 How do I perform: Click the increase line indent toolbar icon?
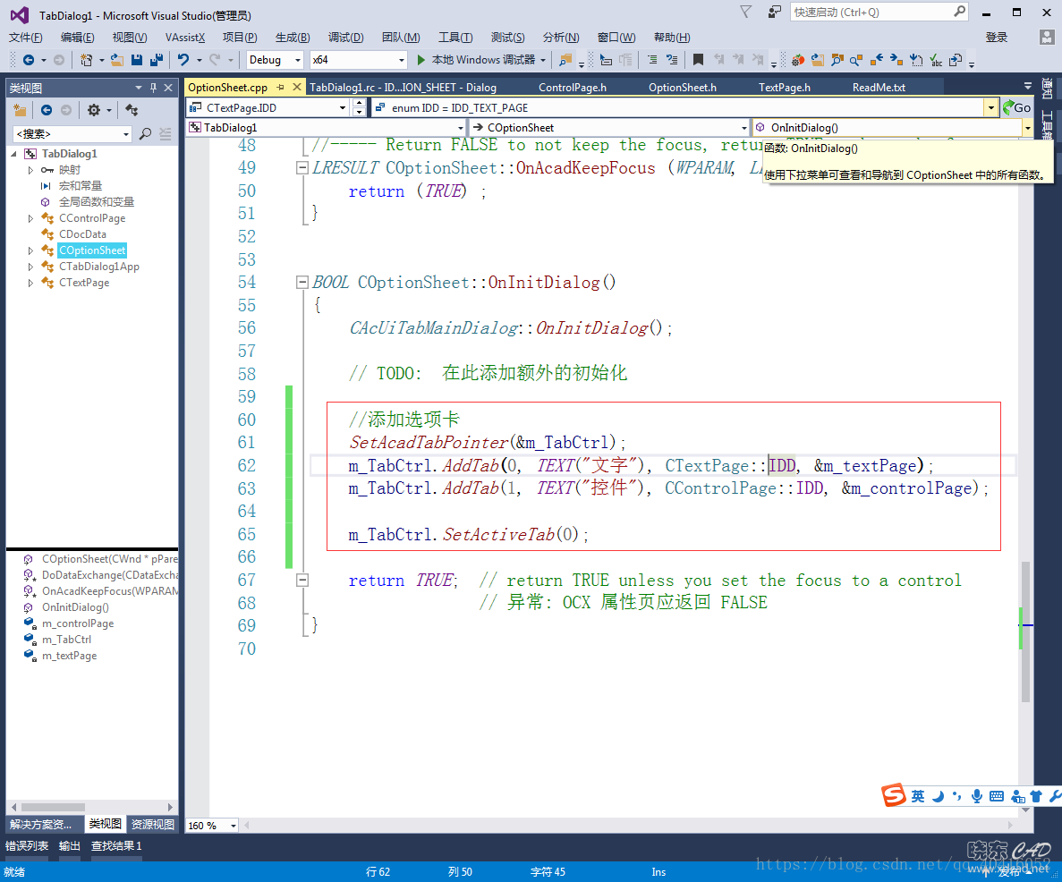click(x=672, y=60)
